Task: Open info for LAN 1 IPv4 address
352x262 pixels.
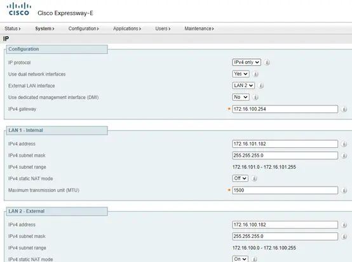Action: 344,144
